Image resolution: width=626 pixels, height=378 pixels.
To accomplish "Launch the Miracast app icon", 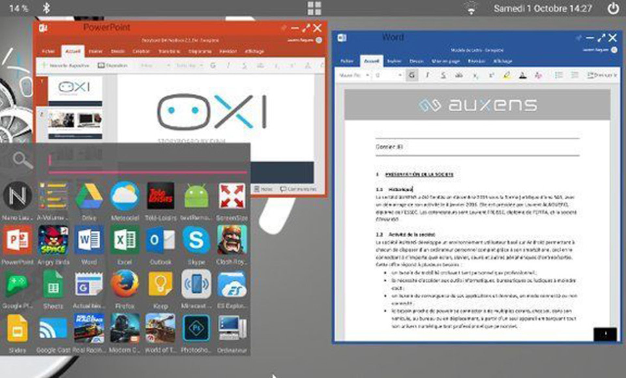I will click(x=196, y=284).
